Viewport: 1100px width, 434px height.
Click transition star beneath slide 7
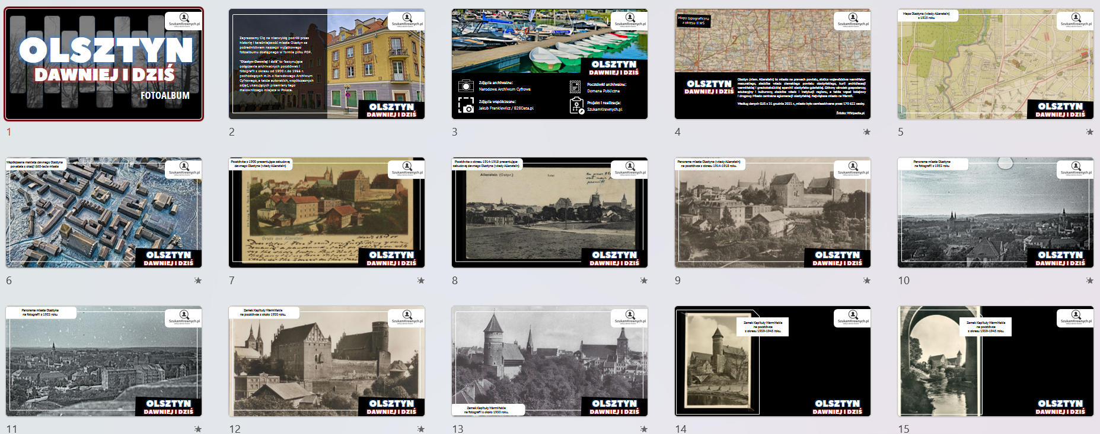click(420, 281)
